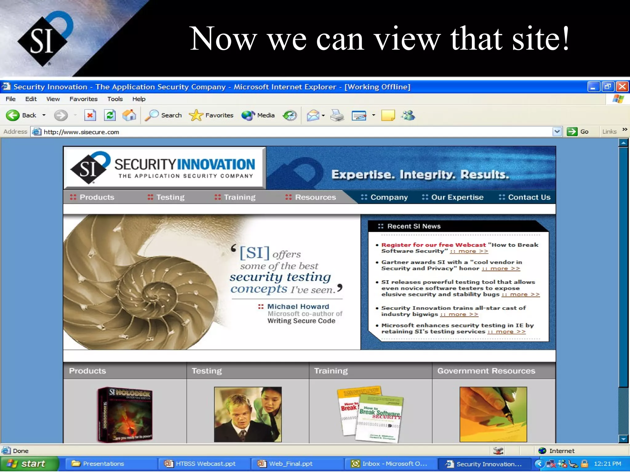
Task: Click the Mail envelope icon
Action: (x=313, y=115)
